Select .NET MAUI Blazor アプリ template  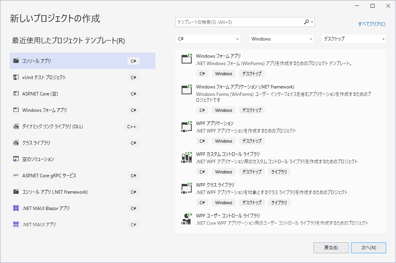click(x=82, y=208)
